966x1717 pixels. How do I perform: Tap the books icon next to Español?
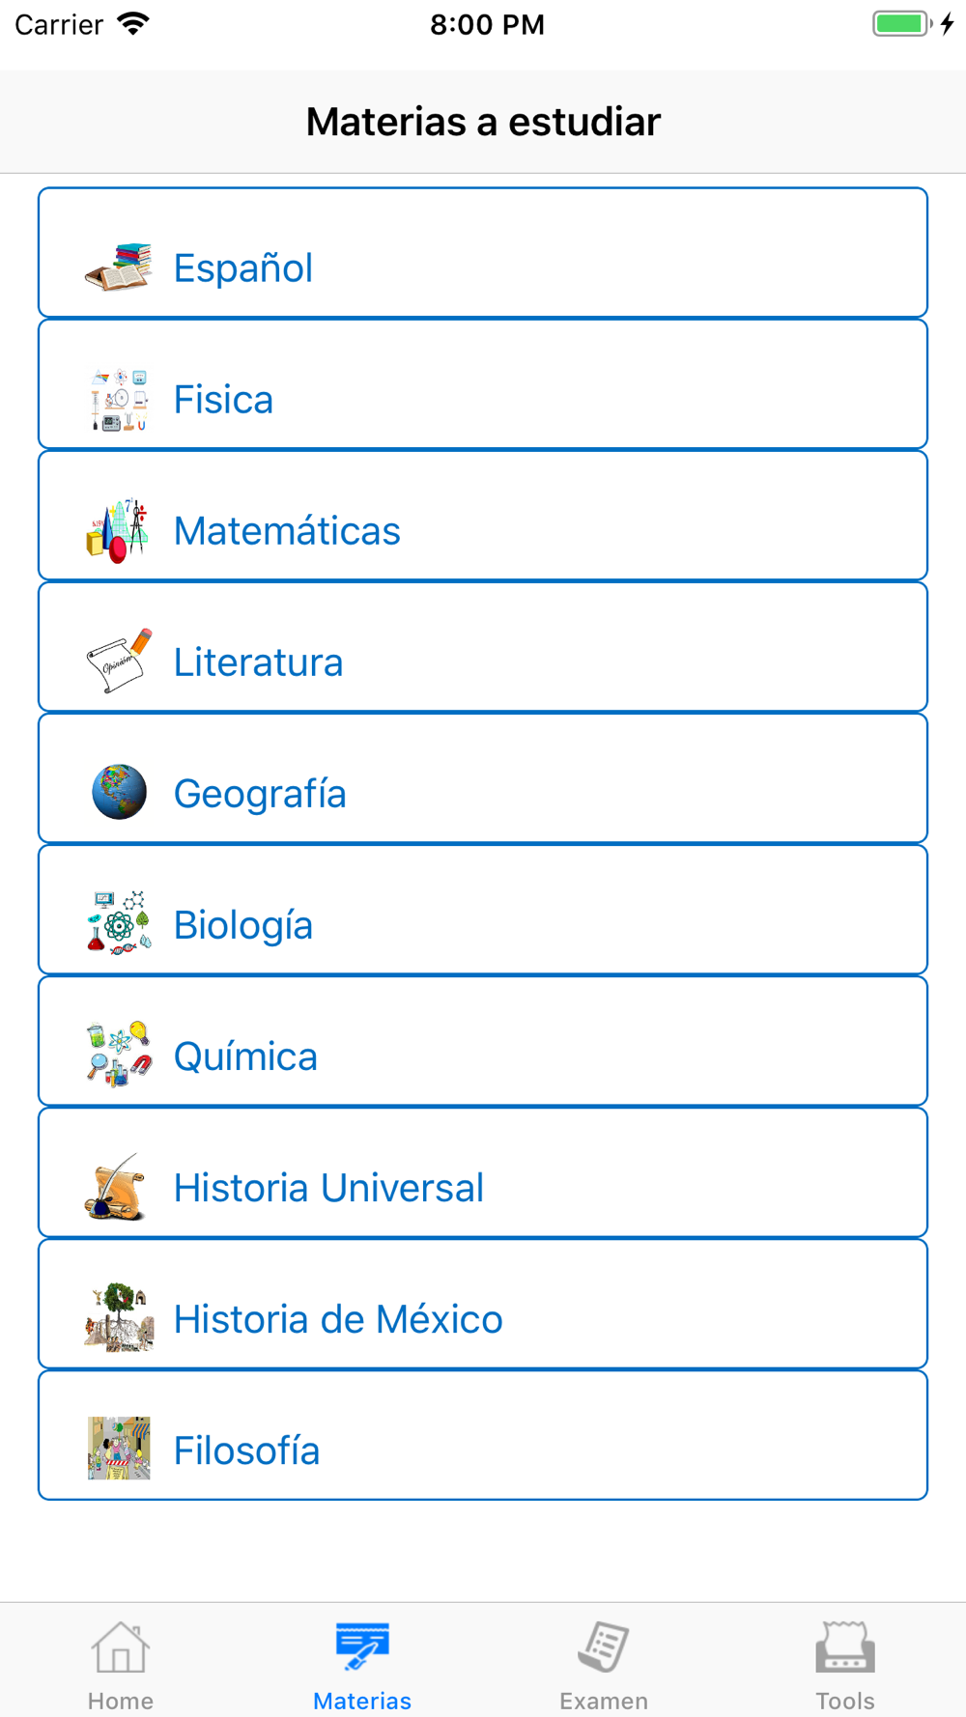[x=119, y=267]
